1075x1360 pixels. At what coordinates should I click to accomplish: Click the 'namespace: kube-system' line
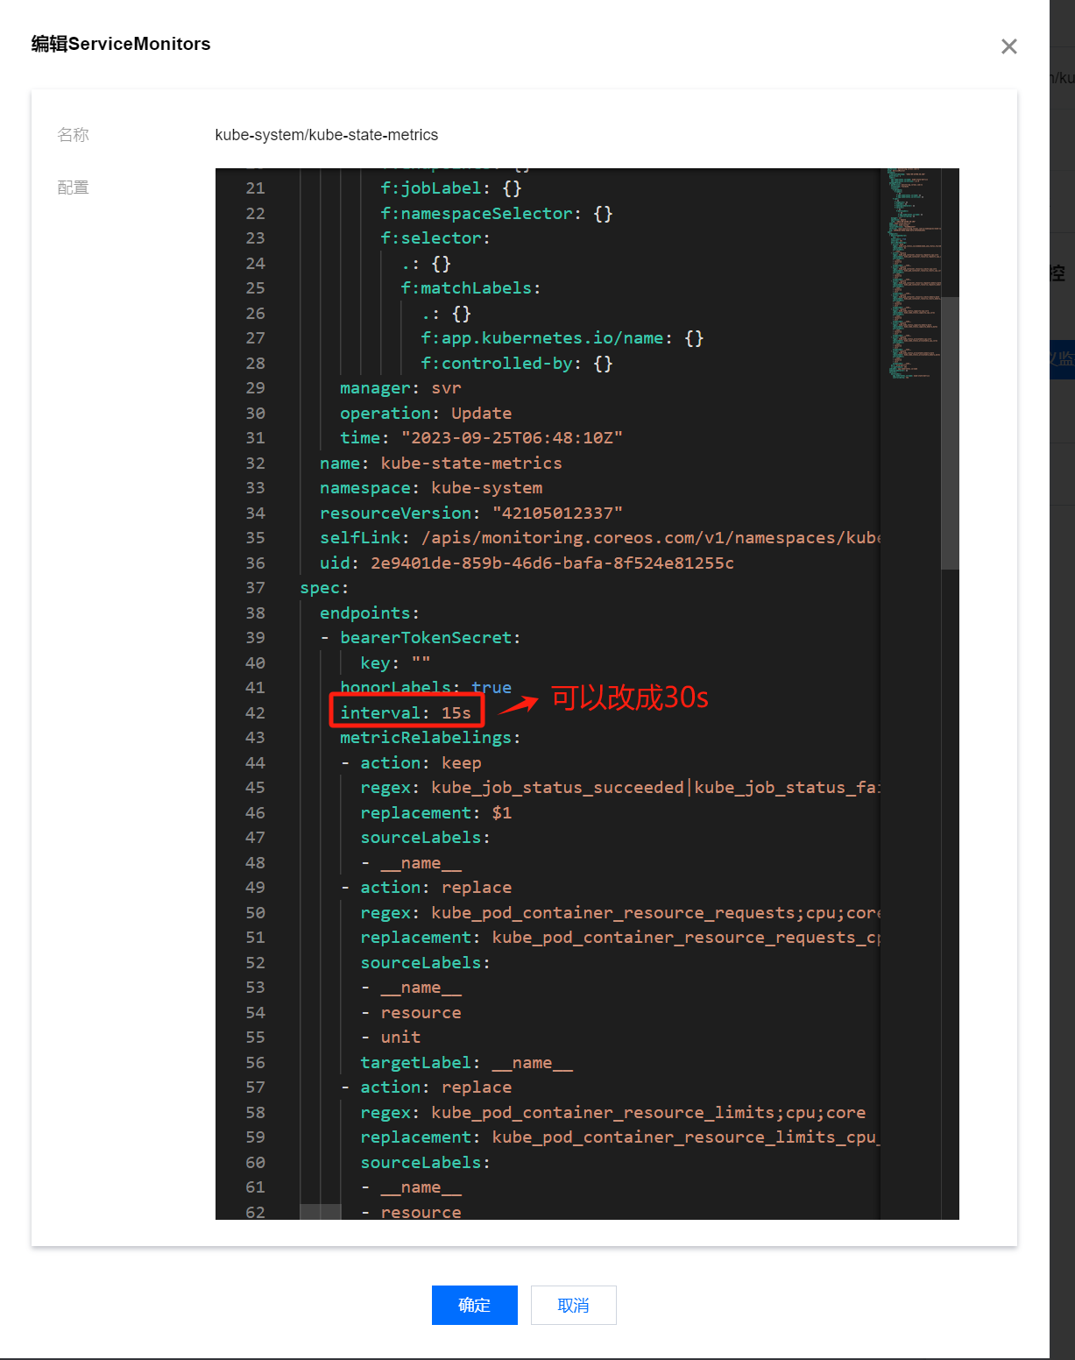click(x=431, y=488)
